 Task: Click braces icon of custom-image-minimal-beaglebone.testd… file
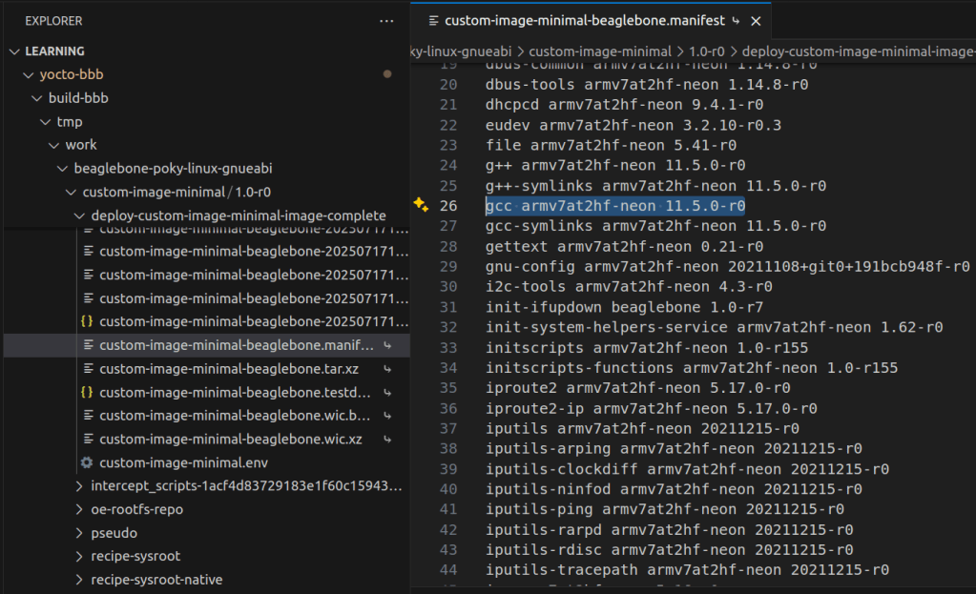[x=87, y=392]
